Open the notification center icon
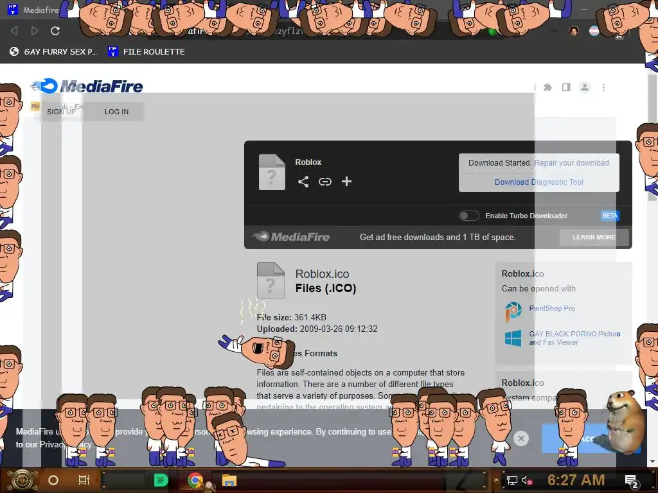The height and width of the screenshot is (493, 658). click(x=632, y=481)
